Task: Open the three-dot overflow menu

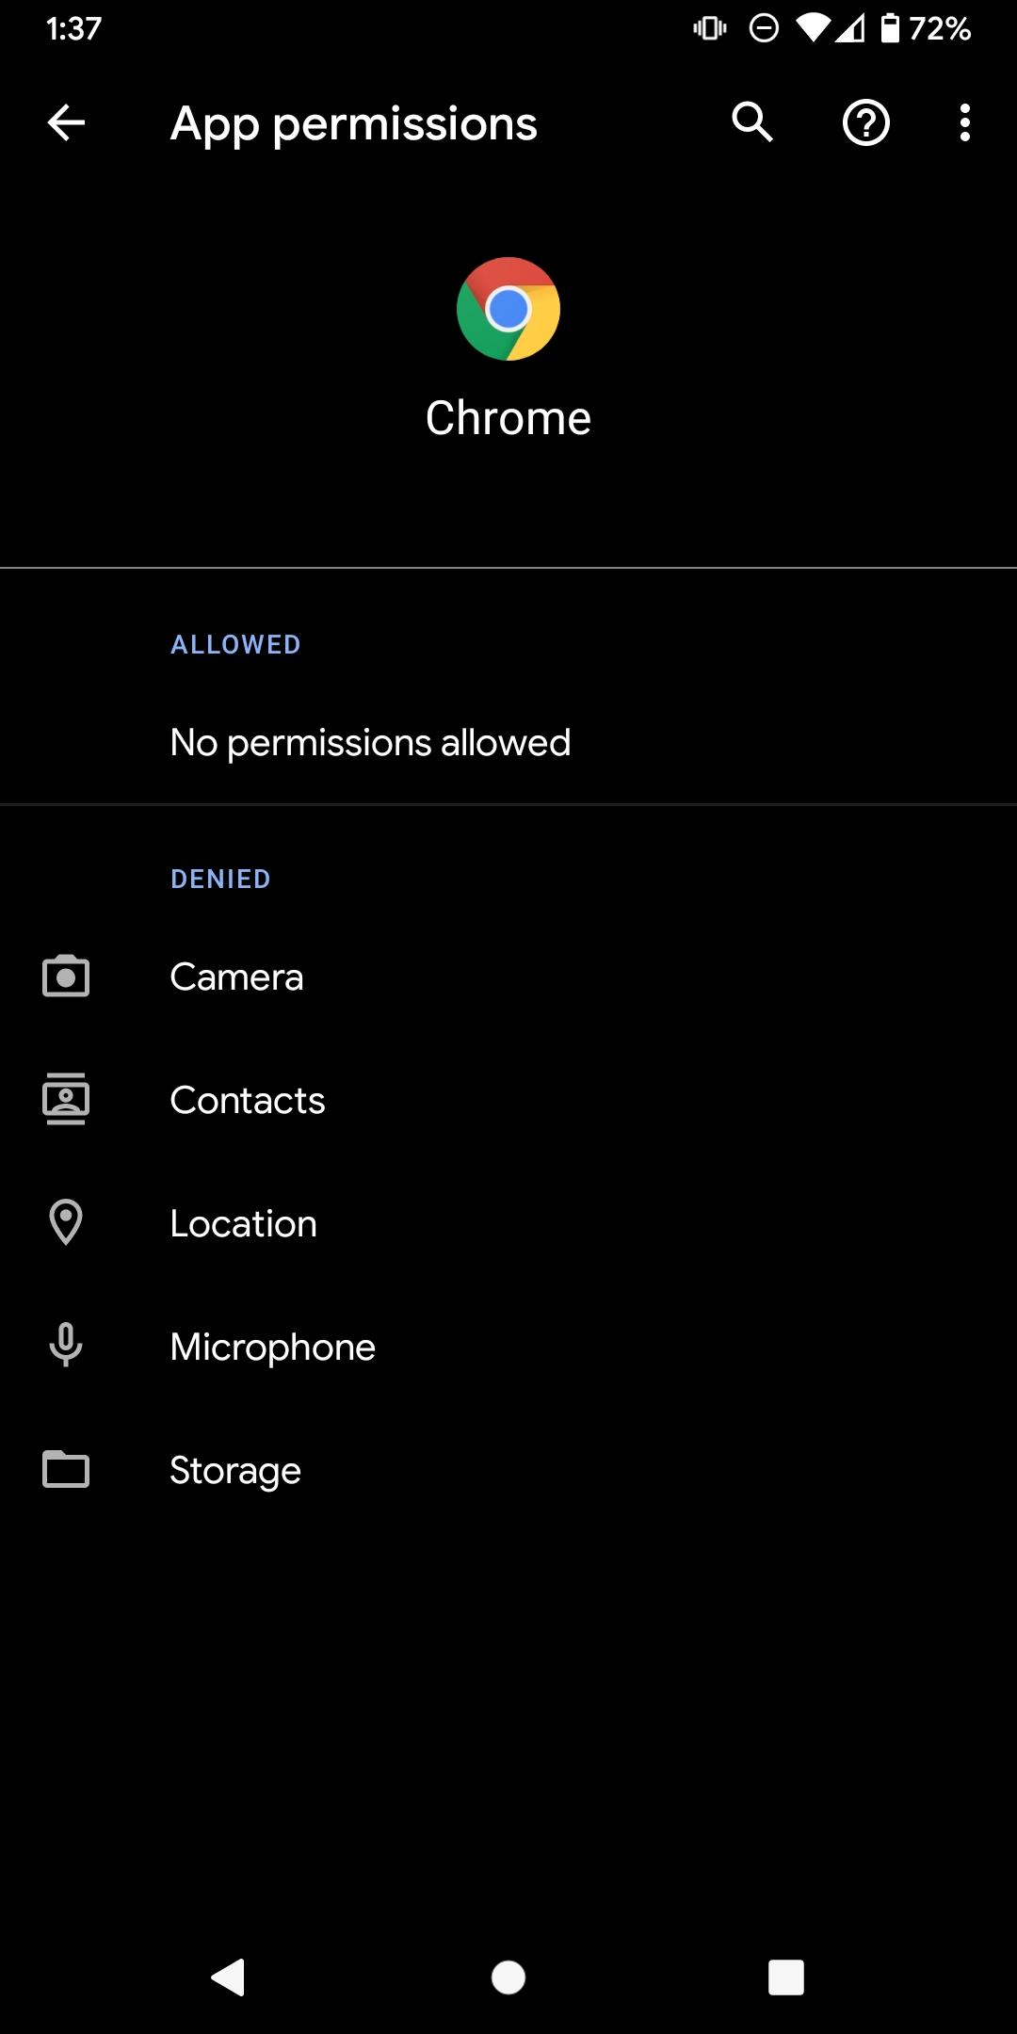Action: click(965, 123)
